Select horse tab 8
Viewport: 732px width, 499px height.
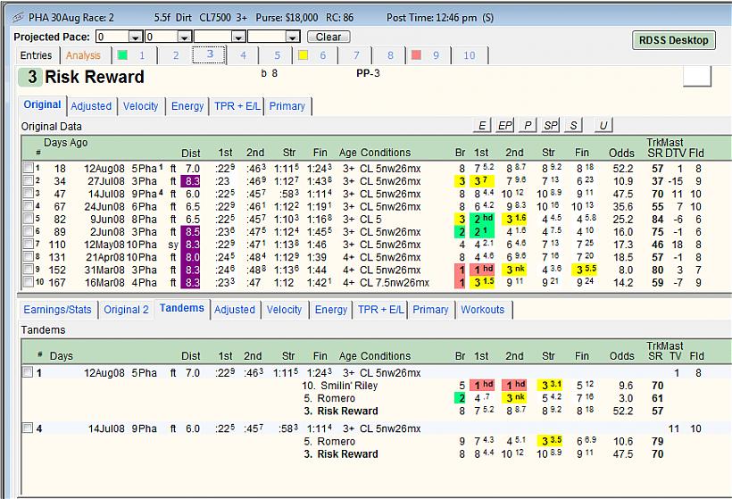[x=390, y=55]
